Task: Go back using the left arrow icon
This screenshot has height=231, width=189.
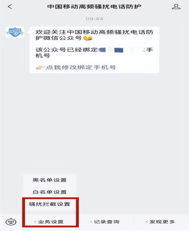Action: point(10,6)
